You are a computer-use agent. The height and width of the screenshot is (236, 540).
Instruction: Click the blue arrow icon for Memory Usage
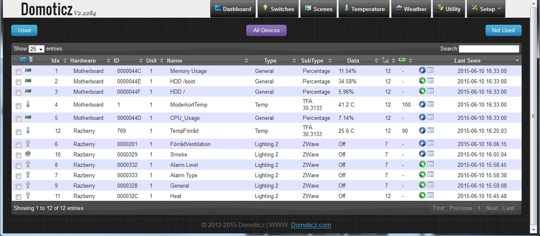[x=422, y=70]
